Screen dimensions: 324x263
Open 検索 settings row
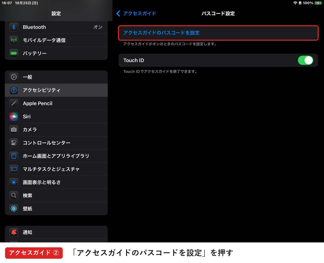pyautogui.click(x=56, y=195)
